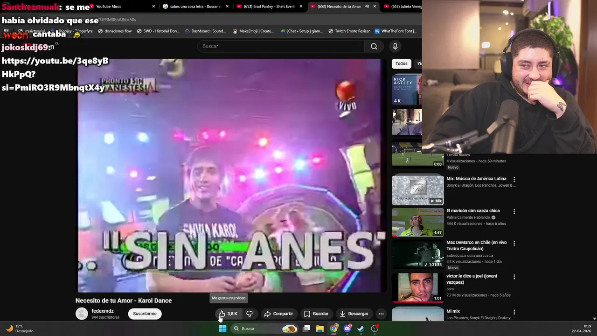
Task: Like the video with thumbs-up button
Action: [228, 314]
